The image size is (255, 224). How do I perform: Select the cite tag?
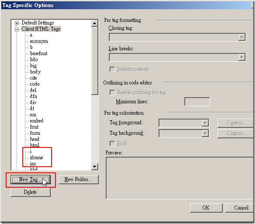[33, 78]
